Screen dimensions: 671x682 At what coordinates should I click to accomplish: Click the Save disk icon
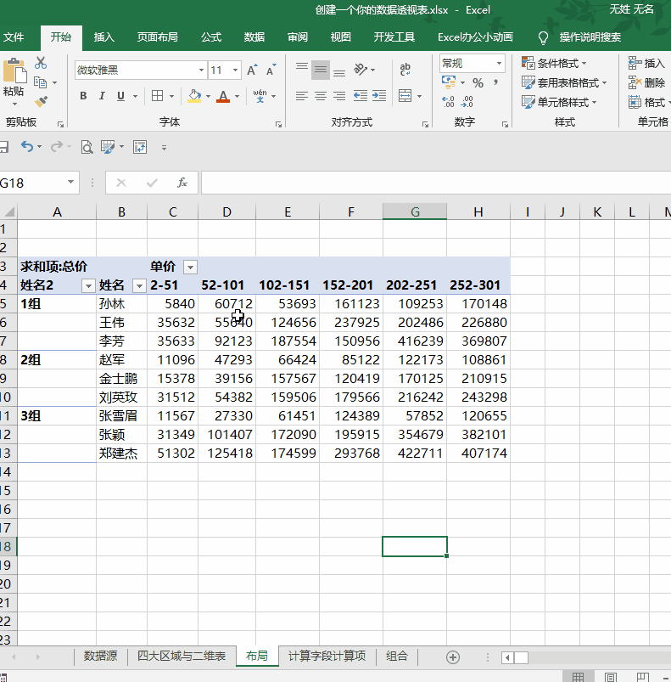tap(3, 147)
